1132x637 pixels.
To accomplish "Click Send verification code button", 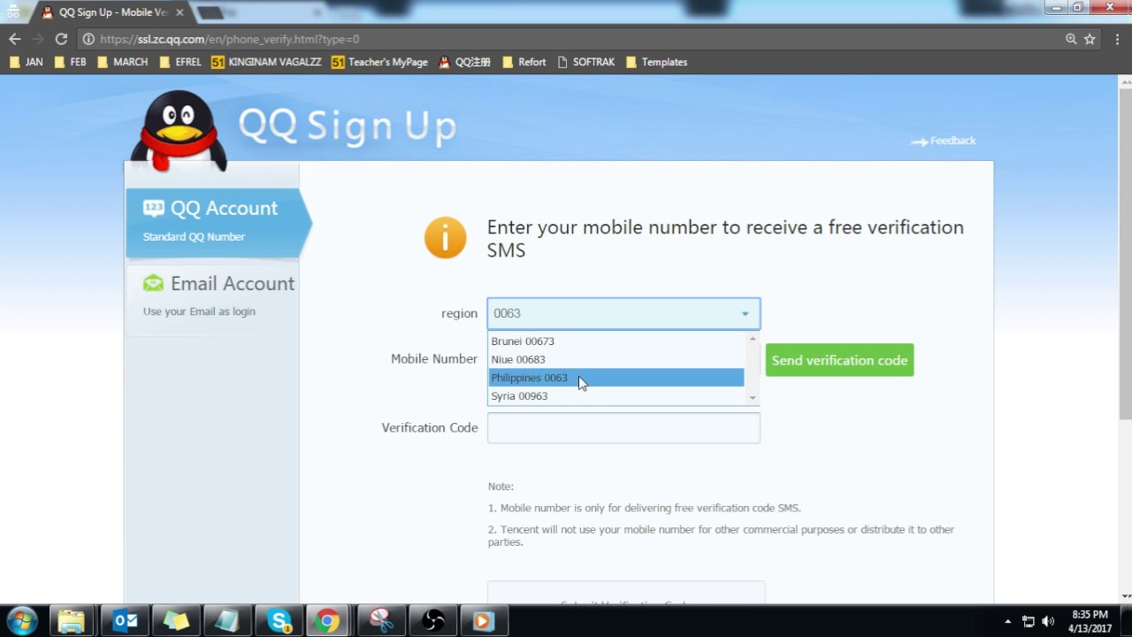I will coord(839,360).
